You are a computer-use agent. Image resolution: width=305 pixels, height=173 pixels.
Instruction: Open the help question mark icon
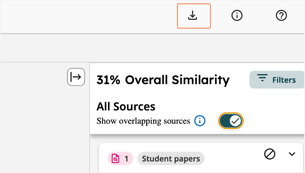(x=281, y=16)
